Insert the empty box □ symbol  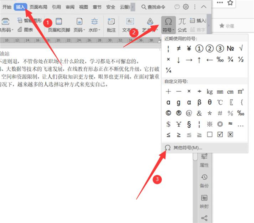(x=210, y=134)
